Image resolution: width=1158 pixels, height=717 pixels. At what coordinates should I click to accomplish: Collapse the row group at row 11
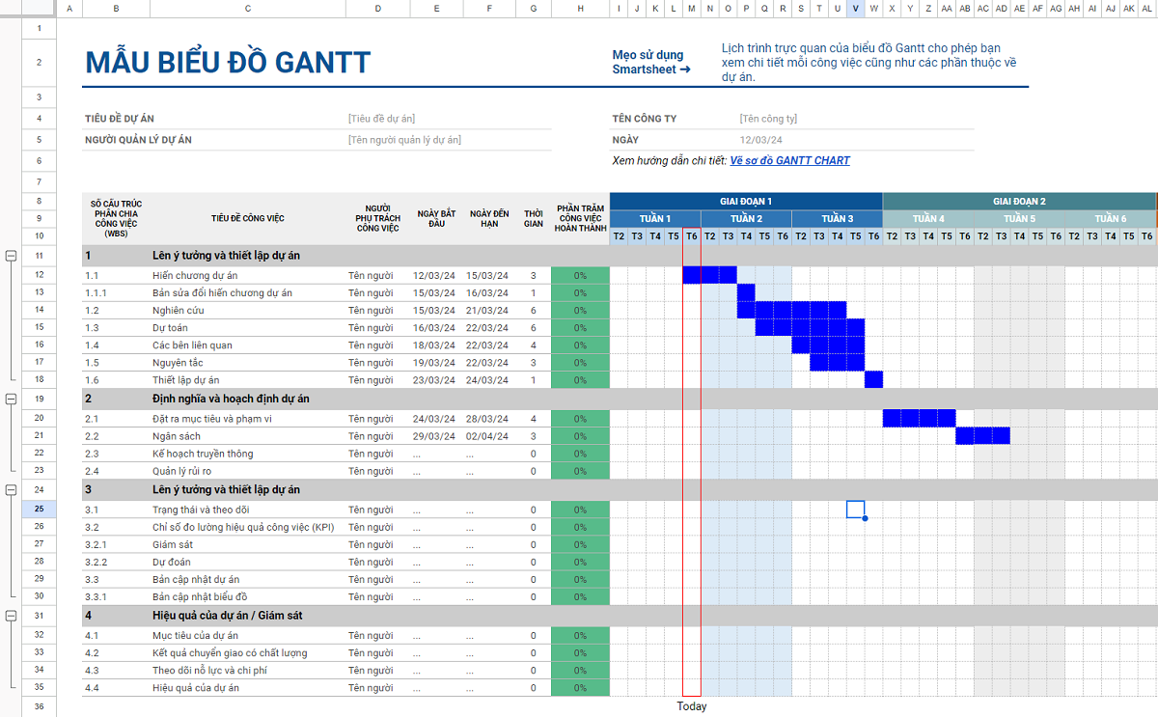click(x=12, y=256)
